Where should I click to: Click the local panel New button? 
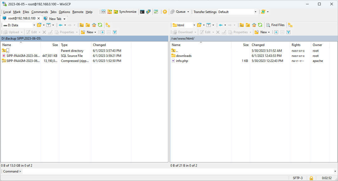(x=88, y=32)
